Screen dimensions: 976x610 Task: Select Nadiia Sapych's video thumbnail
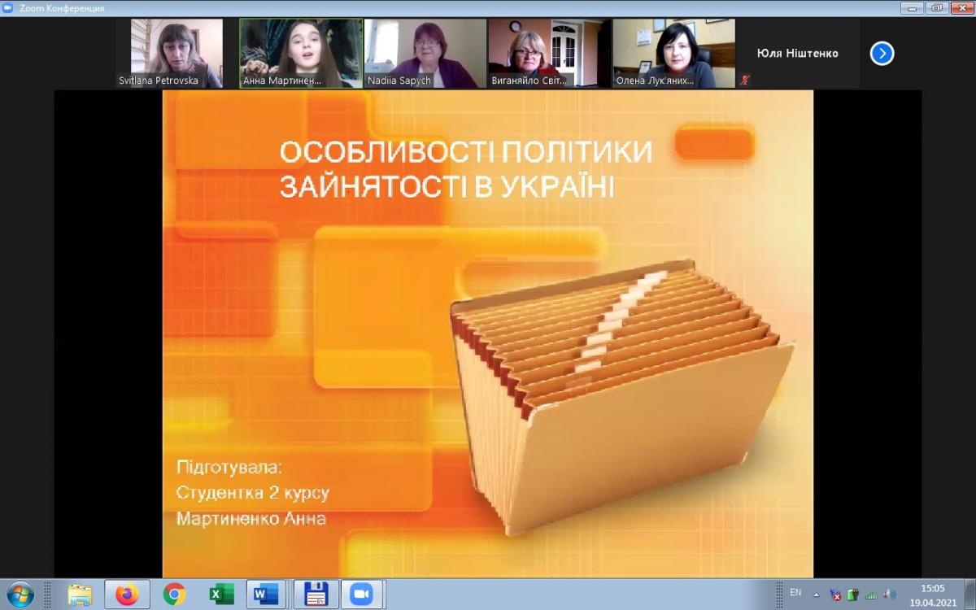(x=425, y=54)
